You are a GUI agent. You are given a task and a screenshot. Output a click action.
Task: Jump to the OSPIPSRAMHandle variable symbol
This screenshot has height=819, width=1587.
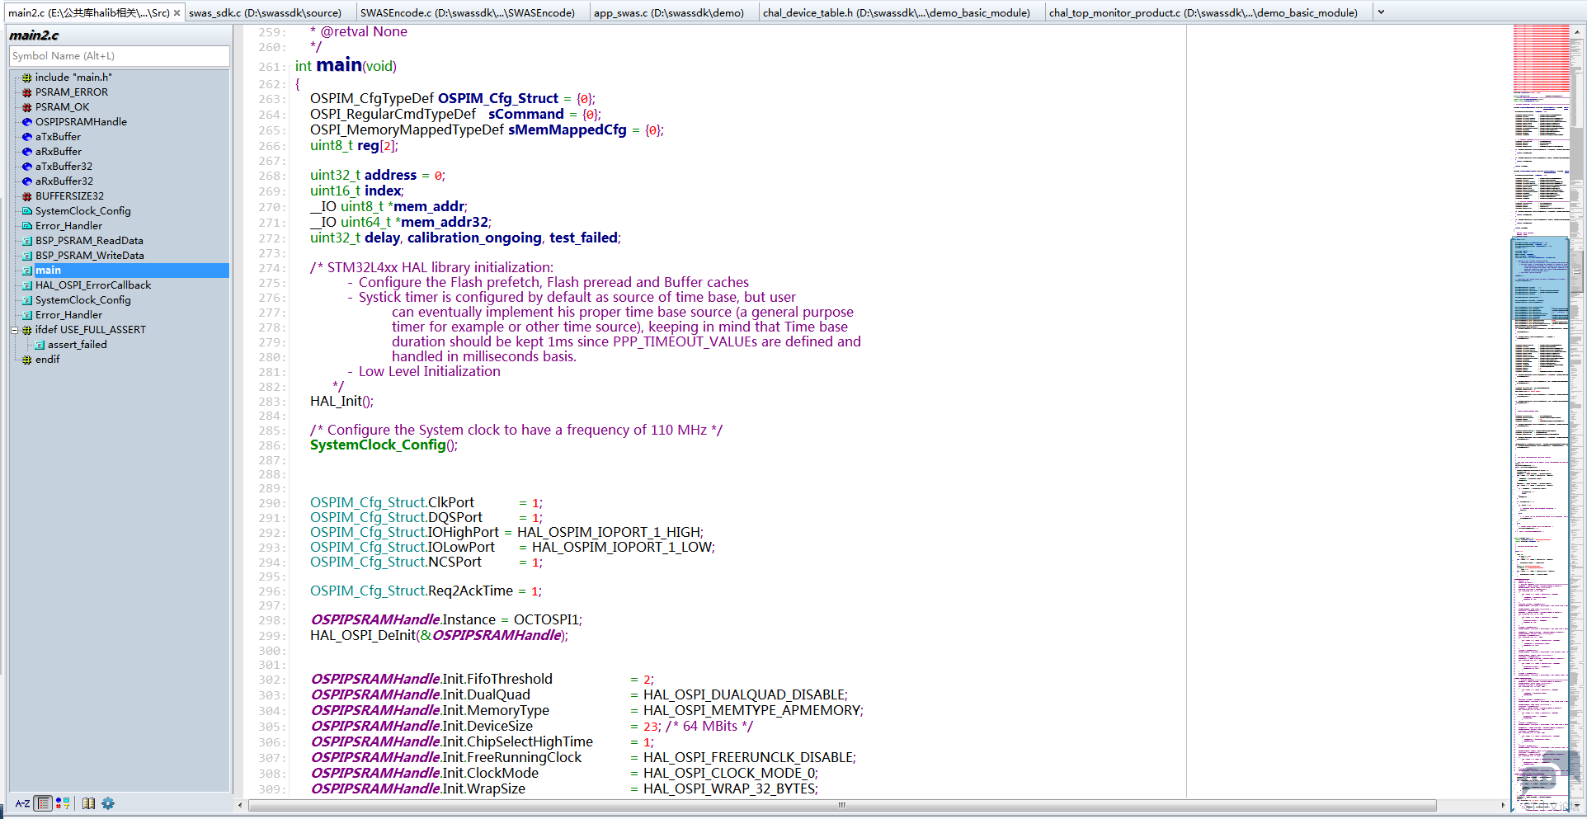click(x=81, y=122)
